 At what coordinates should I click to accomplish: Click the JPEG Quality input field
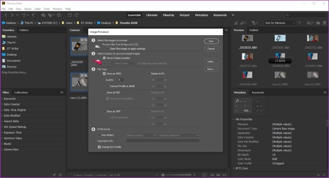coord(120,80)
